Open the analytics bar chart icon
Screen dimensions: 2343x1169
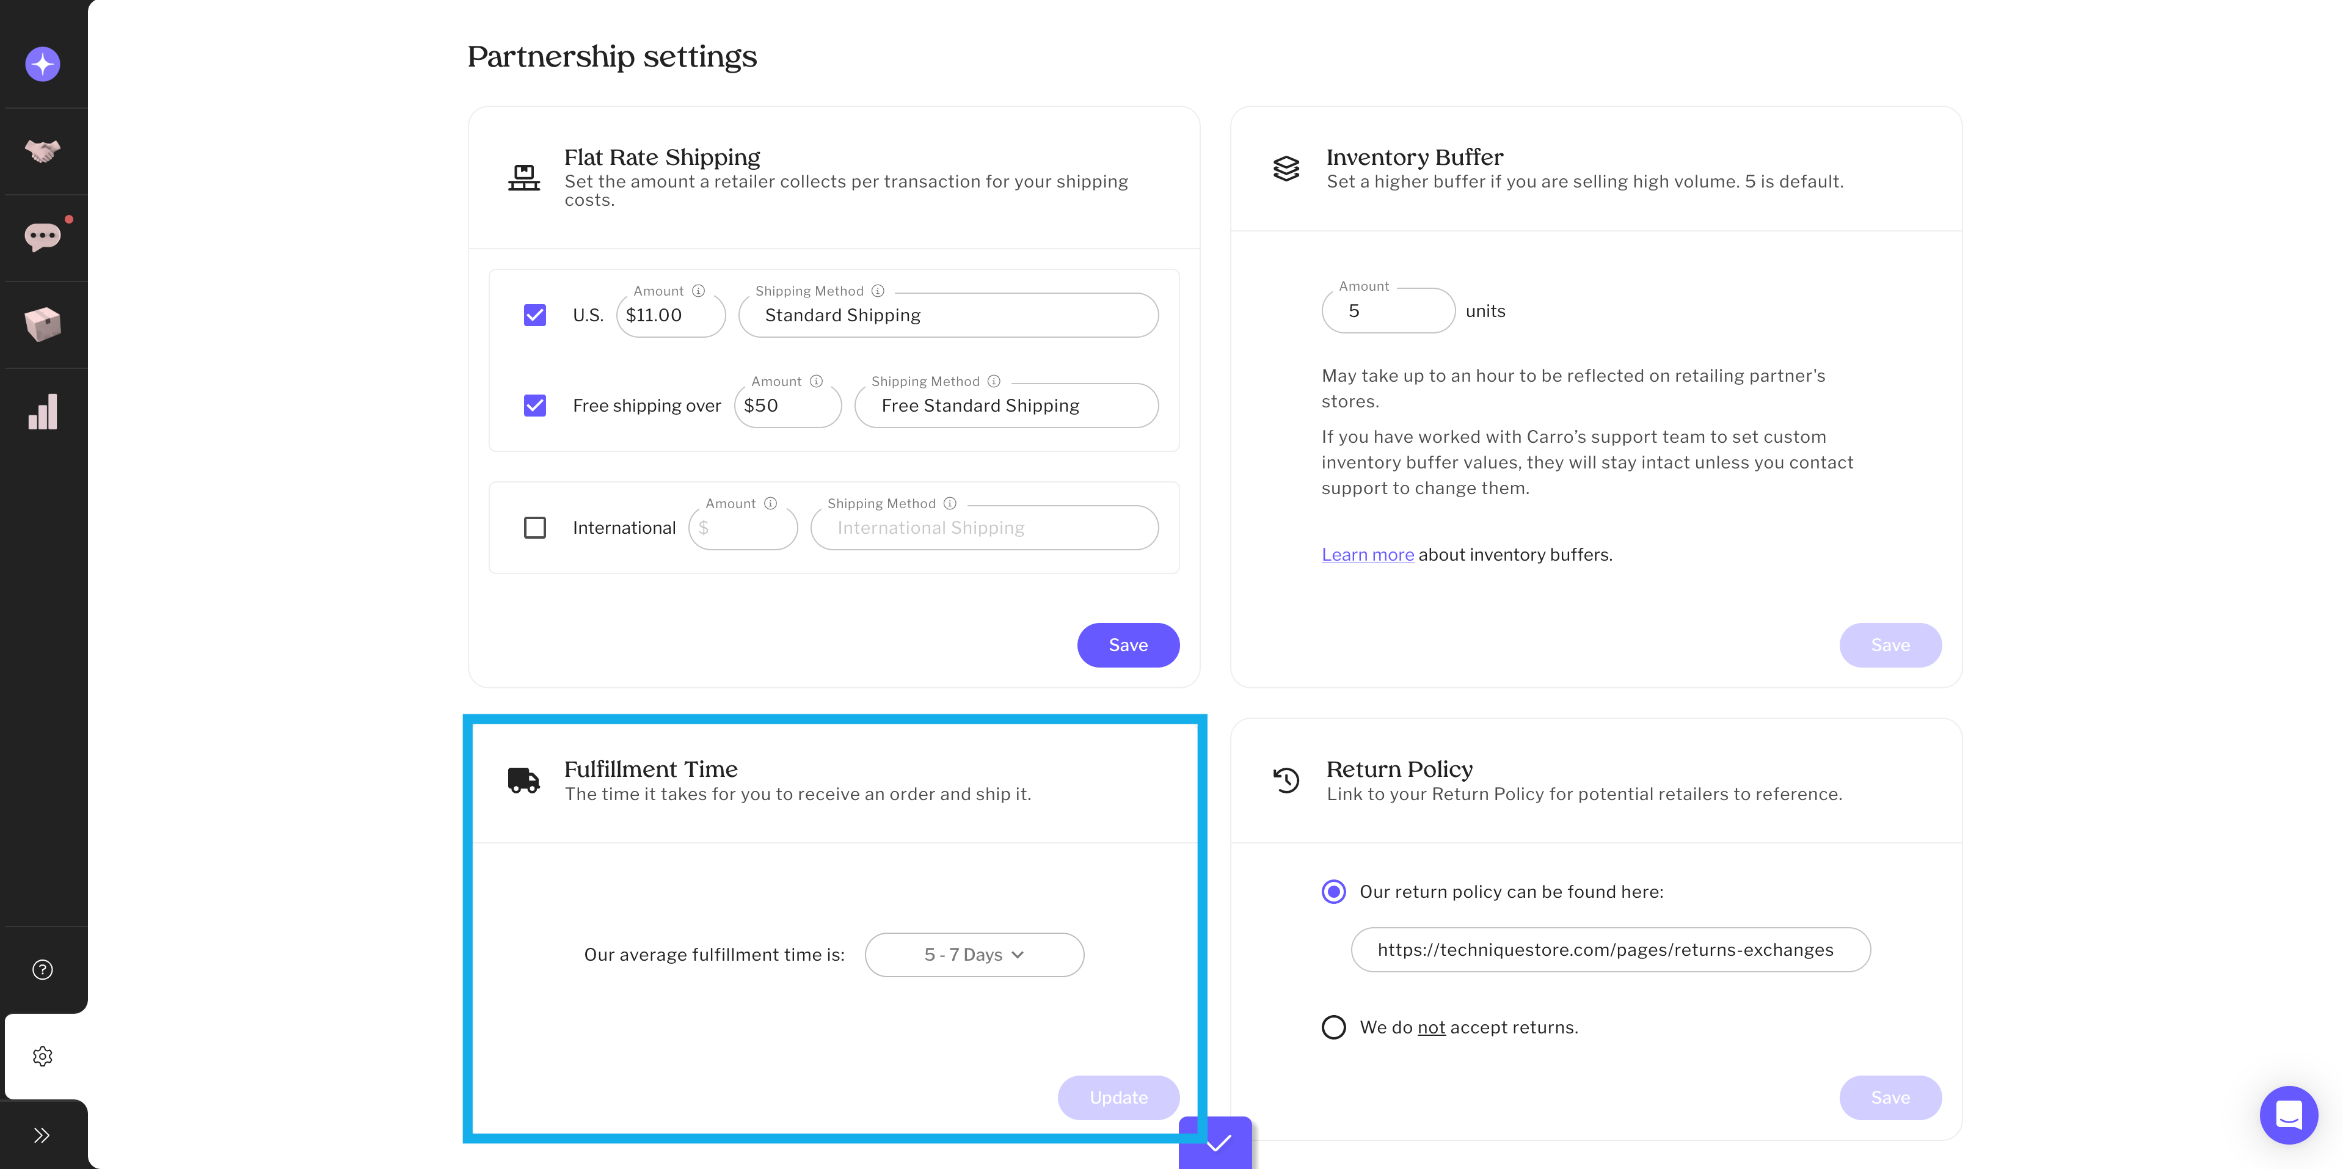(43, 411)
